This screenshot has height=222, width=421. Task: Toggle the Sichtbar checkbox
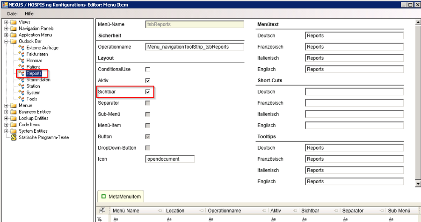[x=148, y=92]
